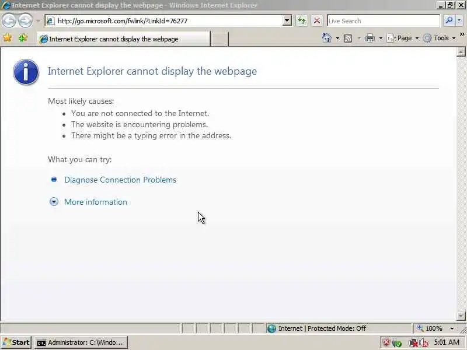467x350 pixels.
Task: Click the vertical scrollbar down arrow
Action: coord(461,316)
